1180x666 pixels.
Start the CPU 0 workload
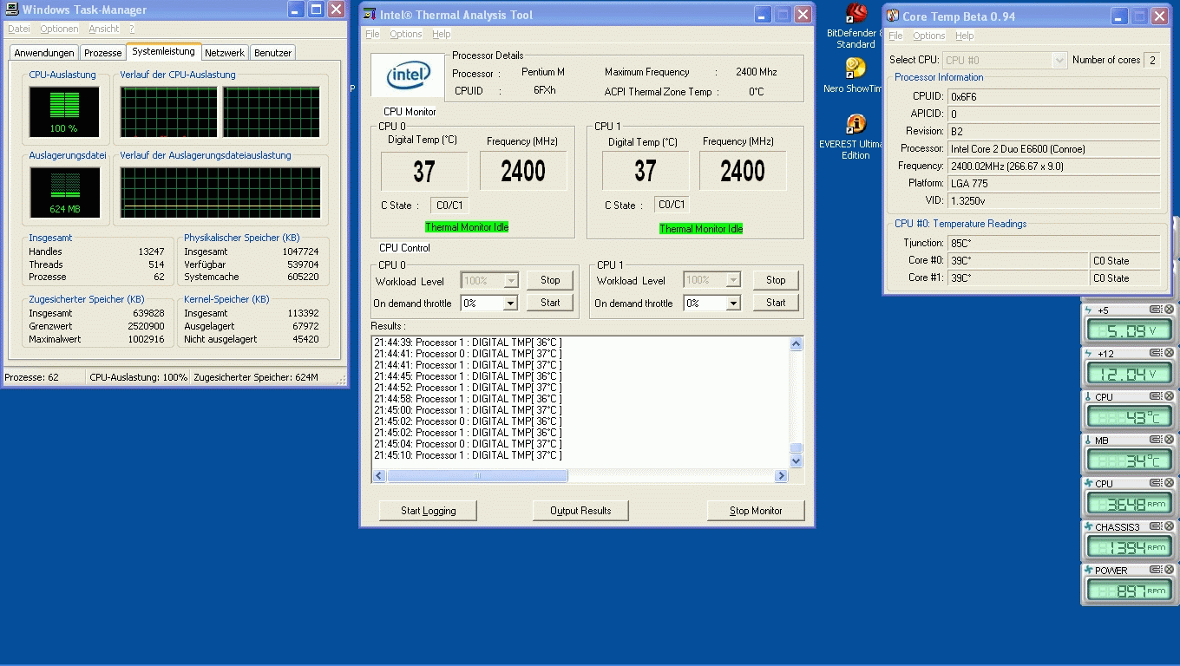(550, 303)
